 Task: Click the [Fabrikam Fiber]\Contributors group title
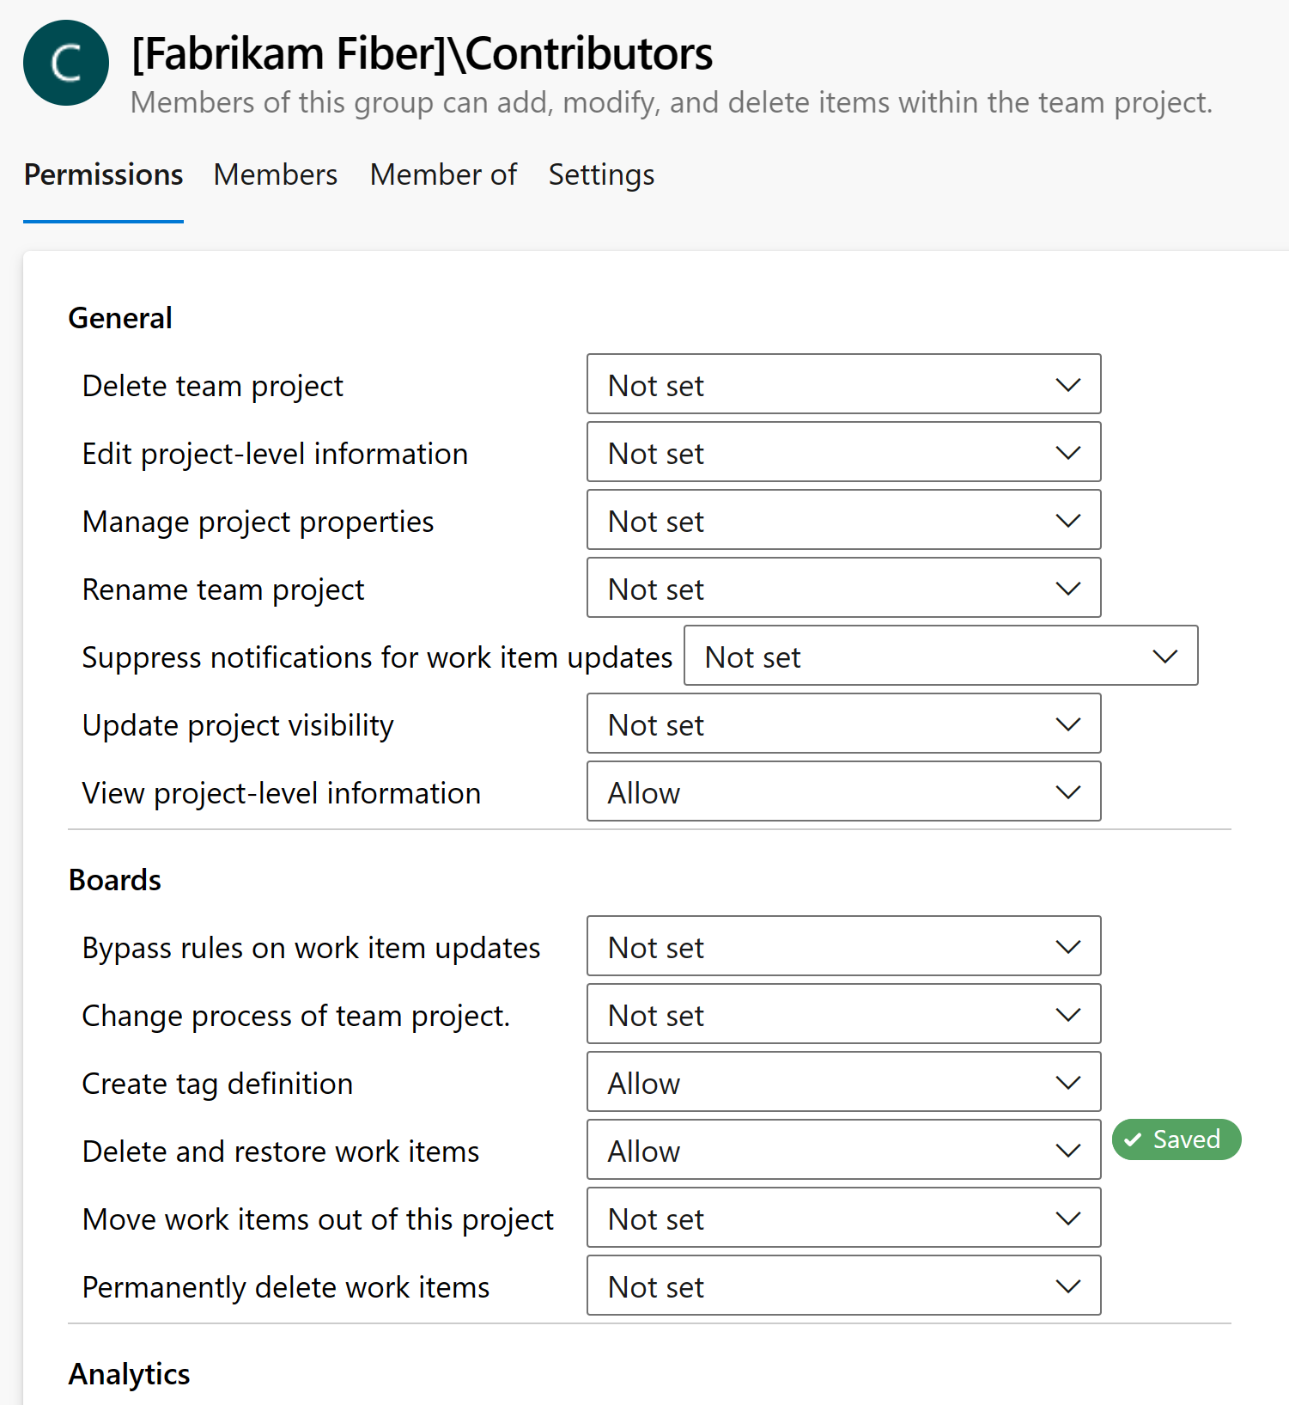click(x=421, y=52)
